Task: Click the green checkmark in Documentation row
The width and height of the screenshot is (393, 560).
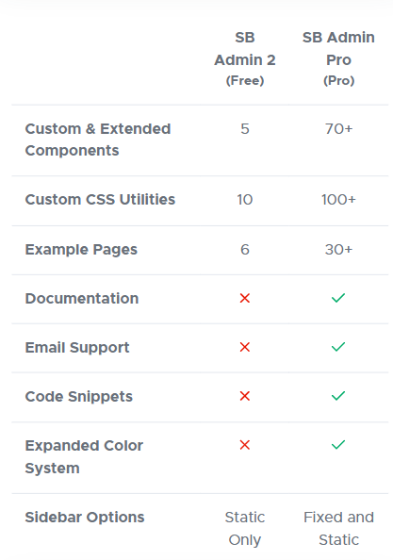Action: pyautogui.click(x=338, y=298)
